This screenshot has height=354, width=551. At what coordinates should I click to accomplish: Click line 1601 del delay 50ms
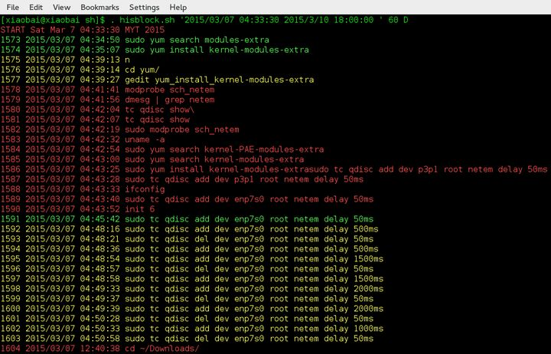pos(187,319)
